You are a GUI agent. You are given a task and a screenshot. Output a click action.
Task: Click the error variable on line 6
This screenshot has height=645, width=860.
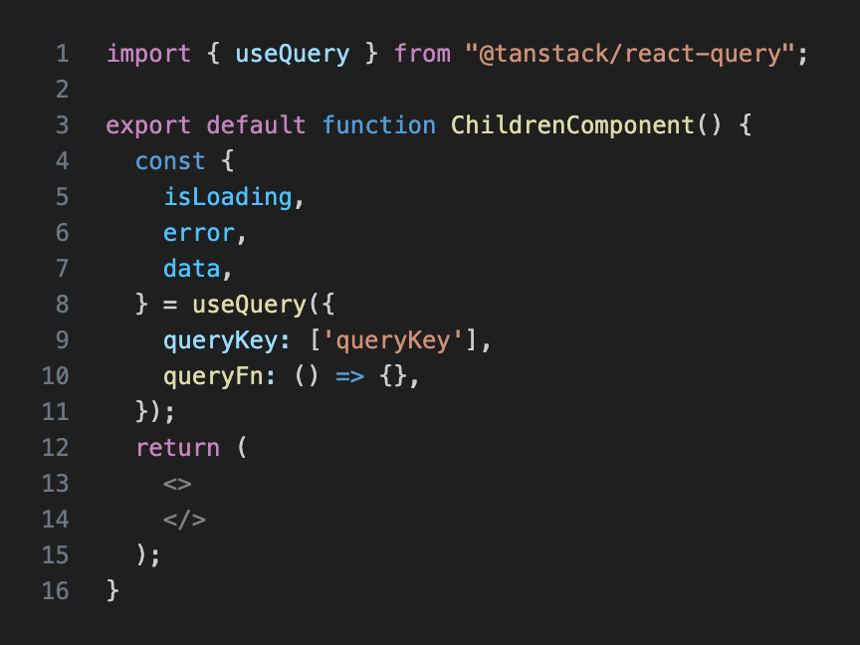pos(198,233)
